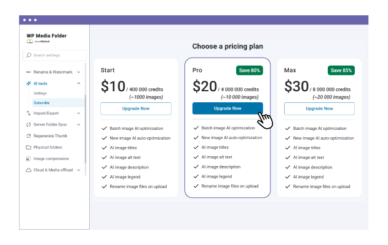Click the Cloud & Media offload icon

pyautogui.click(x=28, y=170)
